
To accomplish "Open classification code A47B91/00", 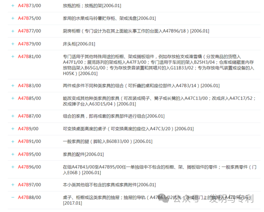I will tap(29, 141).
